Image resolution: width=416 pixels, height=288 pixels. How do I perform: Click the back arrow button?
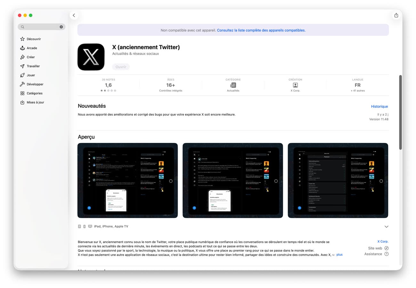pos(74,15)
